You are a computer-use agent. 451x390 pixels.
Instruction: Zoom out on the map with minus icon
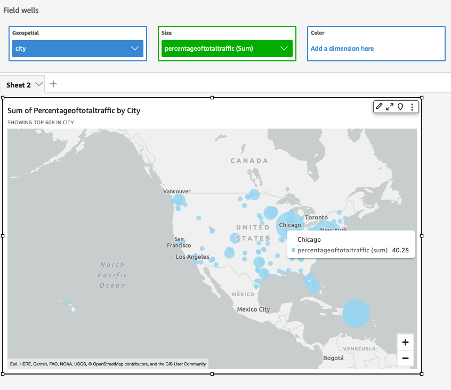tap(405, 358)
